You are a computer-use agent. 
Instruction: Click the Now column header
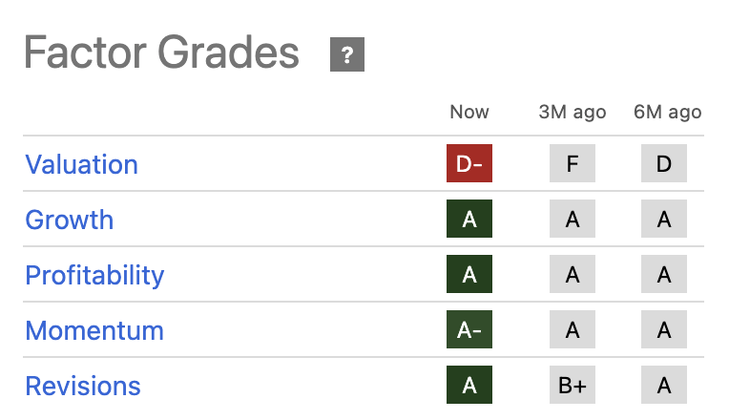pyautogui.click(x=469, y=112)
